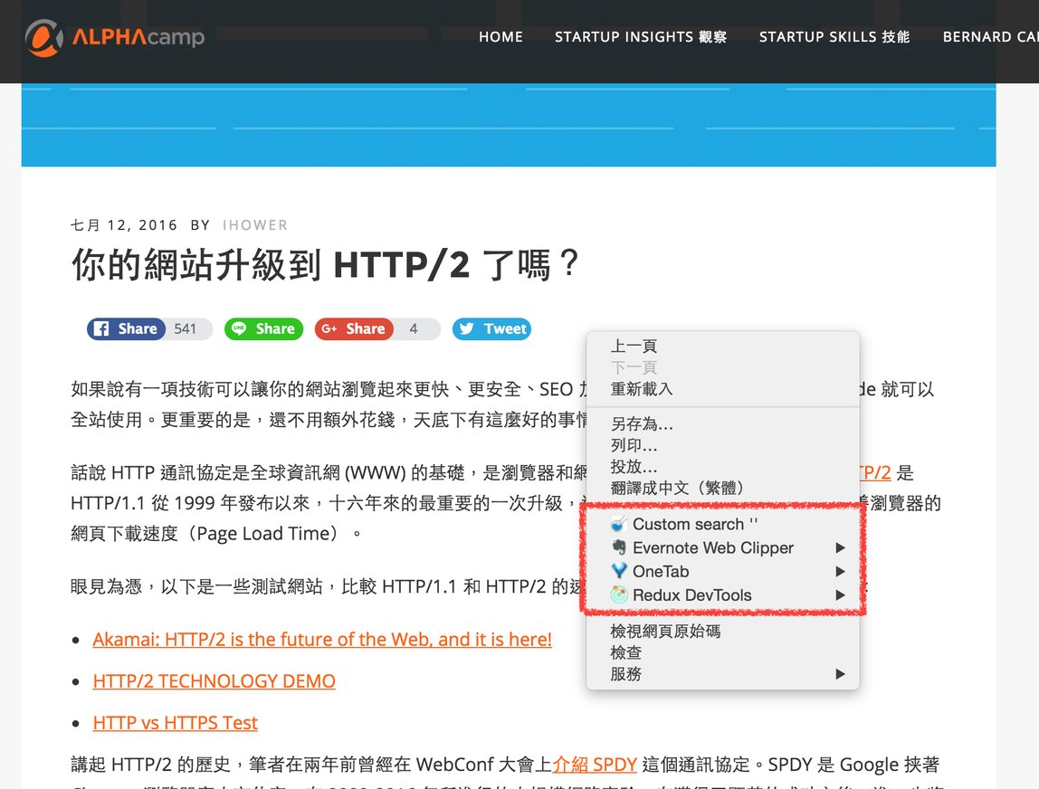
Task: Choose 檢視網頁原始碼 in context menu
Action: (x=665, y=631)
